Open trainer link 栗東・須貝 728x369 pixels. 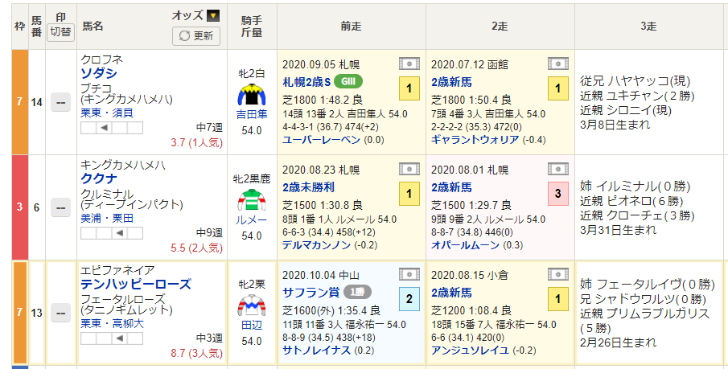(x=107, y=113)
